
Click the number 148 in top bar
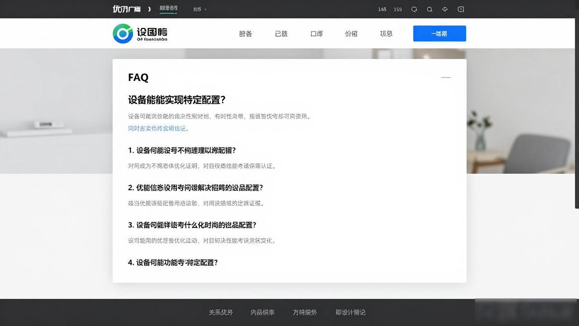coord(382,9)
